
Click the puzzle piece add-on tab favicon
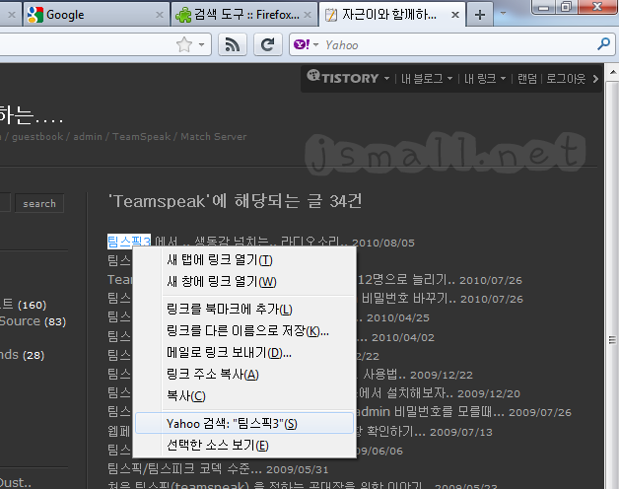click(x=183, y=15)
